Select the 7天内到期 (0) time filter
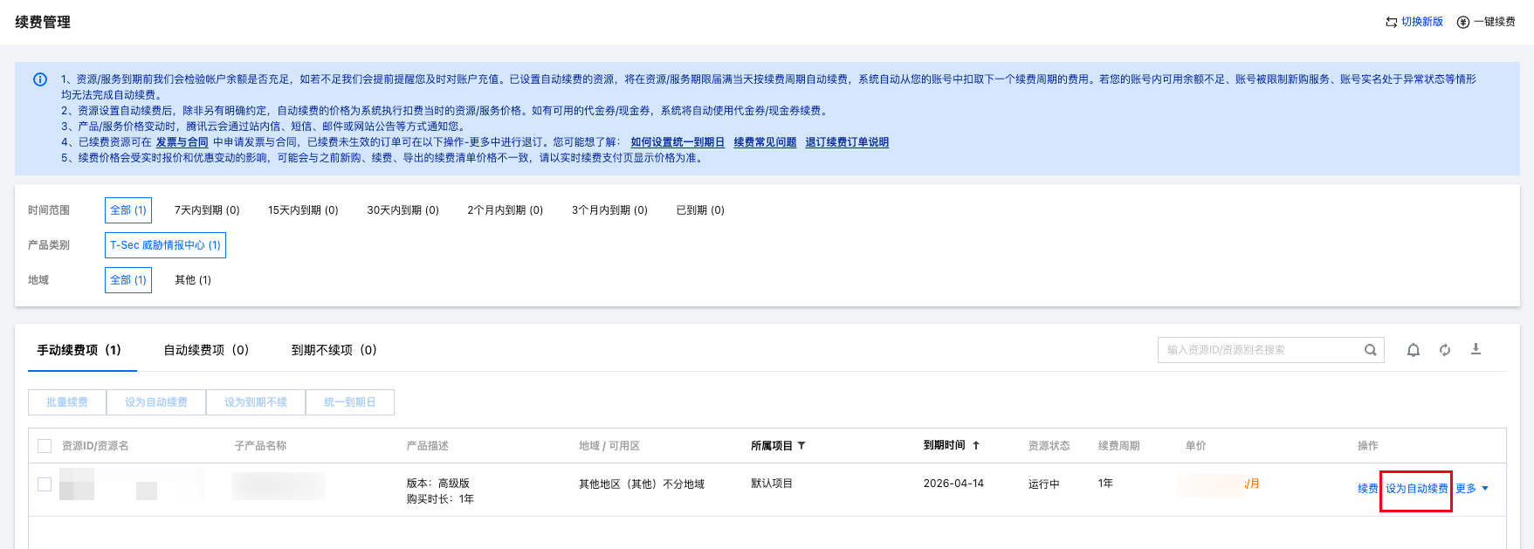This screenshot has height=549, width=1534. point(207,210)
